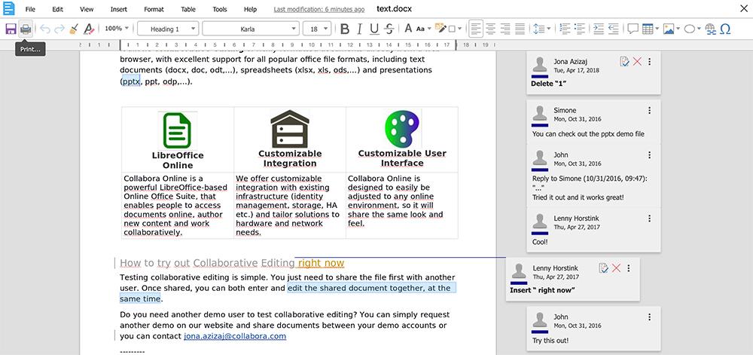Screen dimensions: 753x355
Task: Open the 100% zoom dropdown
Action: (117, 29)
